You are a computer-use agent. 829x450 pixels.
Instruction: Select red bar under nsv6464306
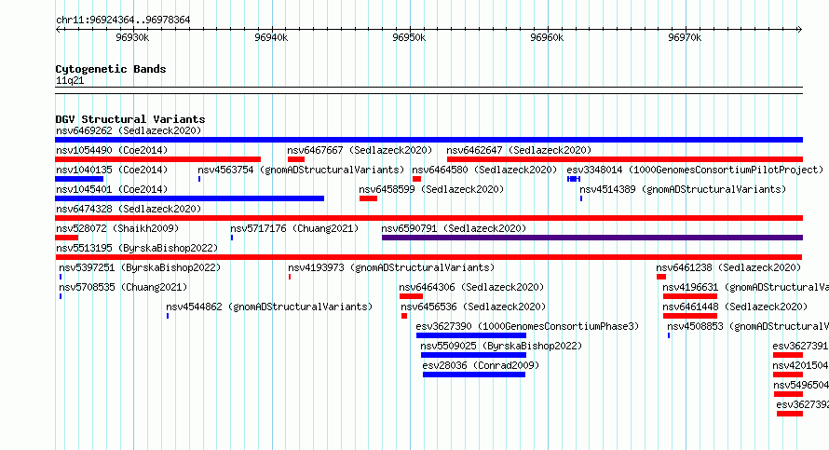[x=411, y=296]
